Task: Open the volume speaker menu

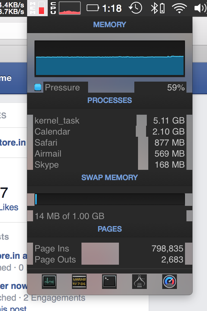Action: [x=200, y=8]
